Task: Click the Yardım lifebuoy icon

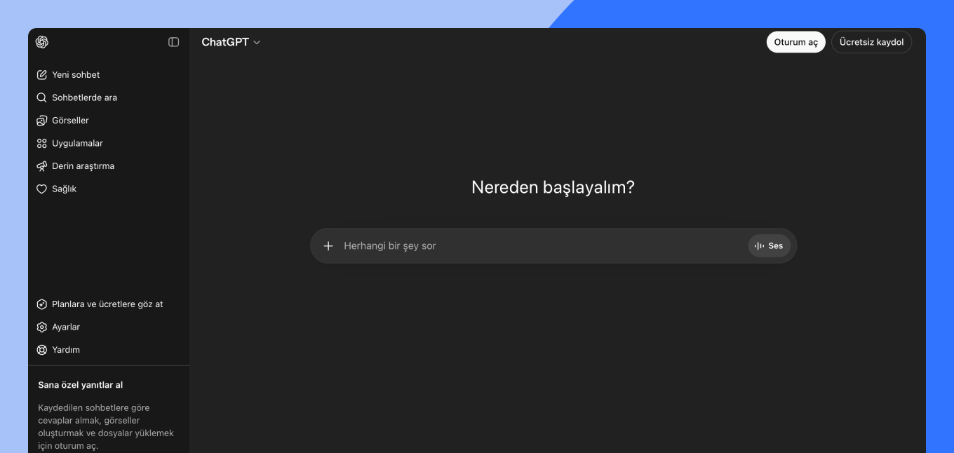Action: pos(41,350)
